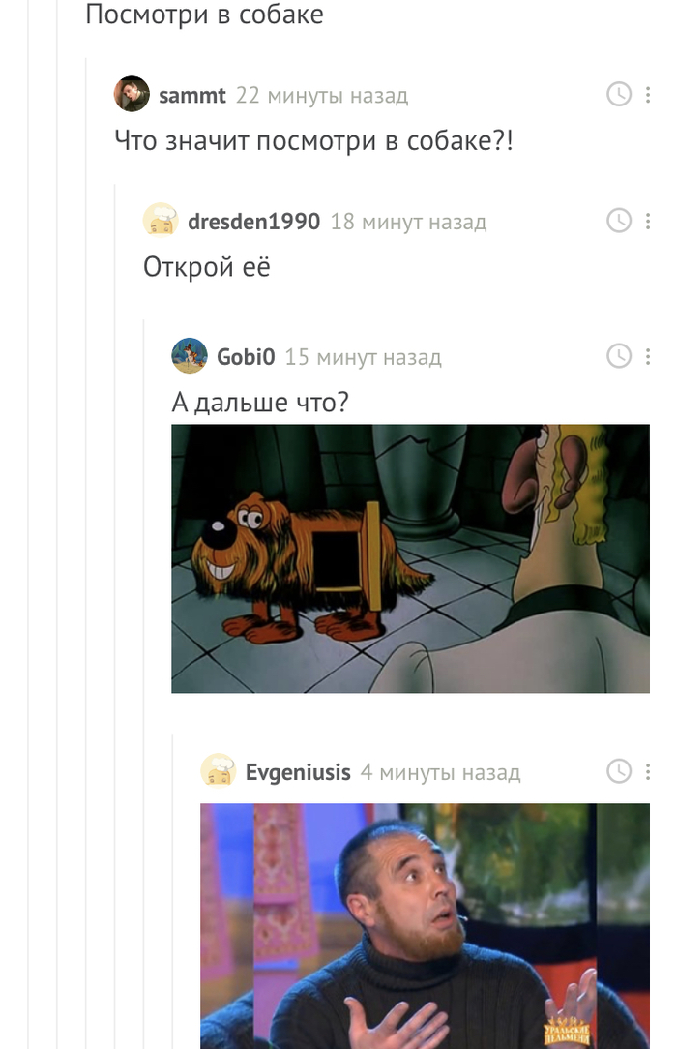Go to the sammt username link

click(191, 96)
